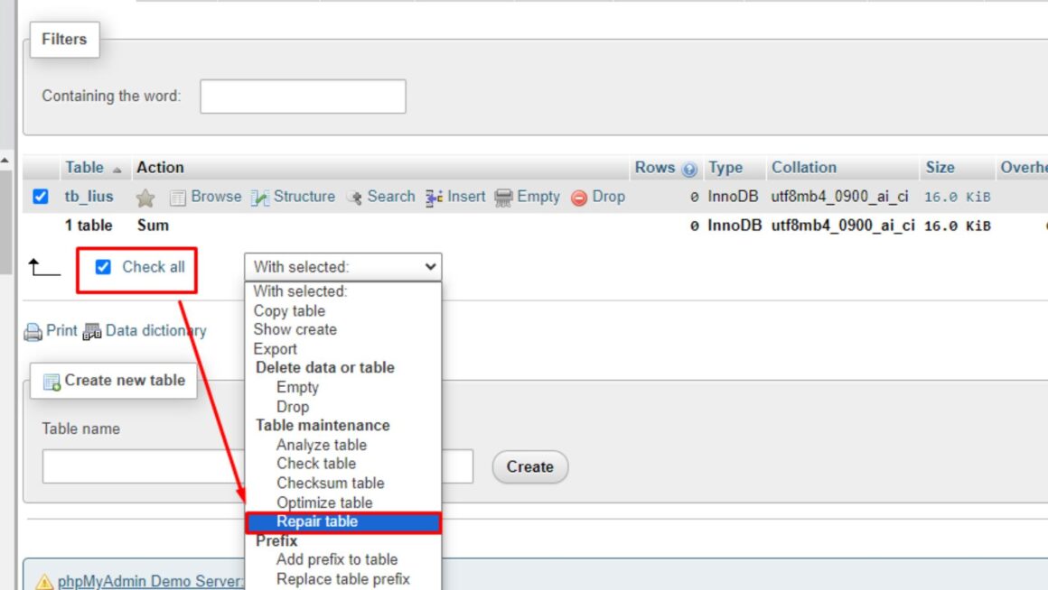1048x590 pixels.
Task: Select Export option in dropdown list
Action: point(275,349)
